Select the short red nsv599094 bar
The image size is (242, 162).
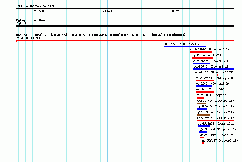pos(200,98)
